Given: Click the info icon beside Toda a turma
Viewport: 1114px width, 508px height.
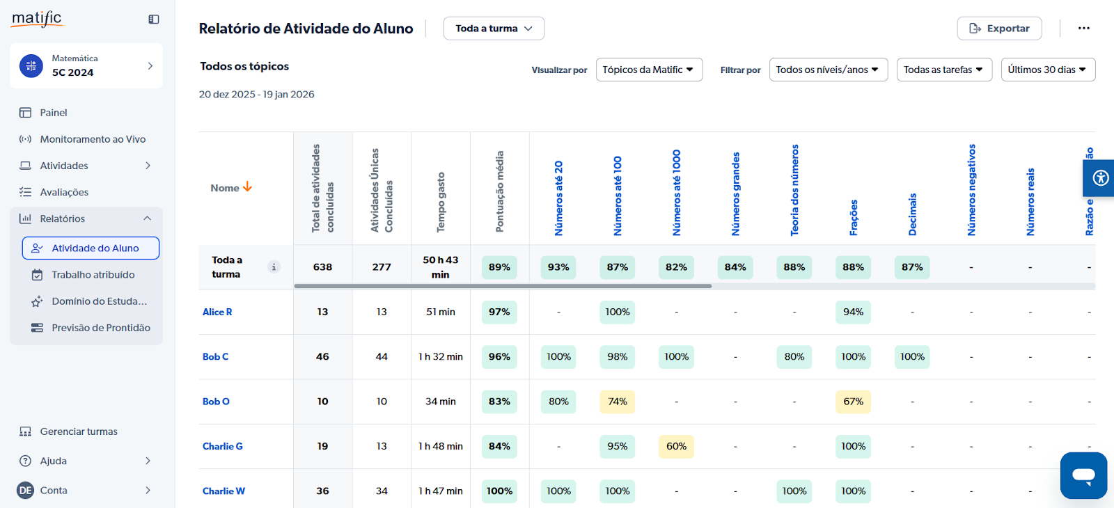Looking at the screenshot, I should tap(274, 267).
